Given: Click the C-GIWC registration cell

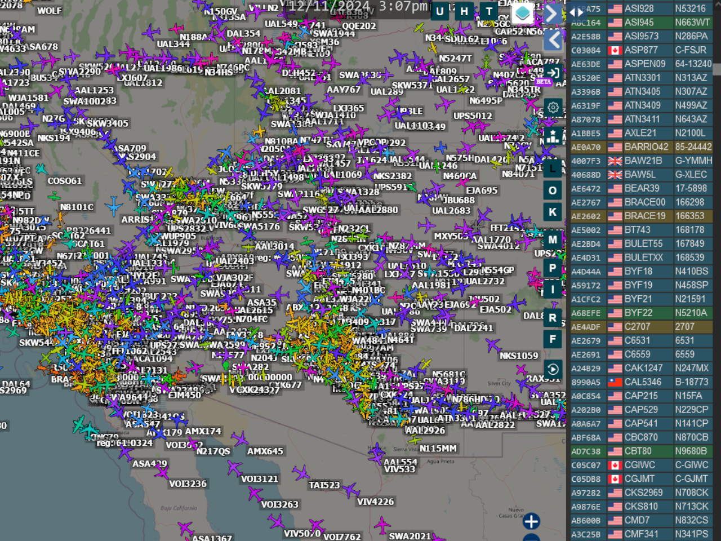Looking at the screenshot, I should tap(692, 465).
